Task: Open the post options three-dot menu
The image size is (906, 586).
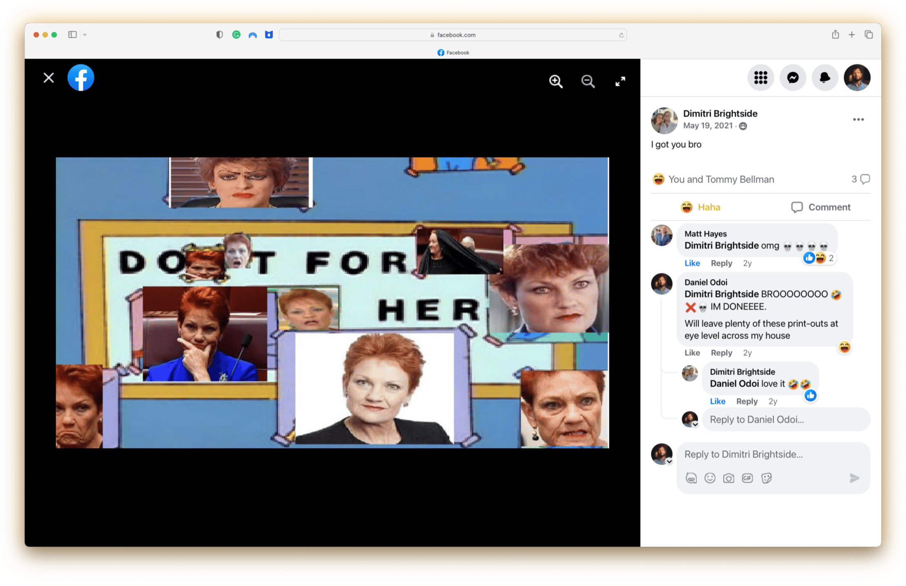Action: pos(858,119)
